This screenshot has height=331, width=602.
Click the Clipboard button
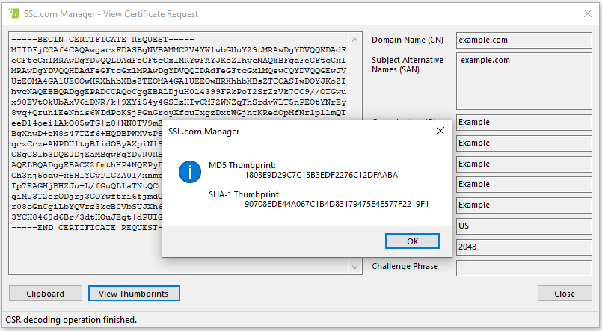pos(45,294)
